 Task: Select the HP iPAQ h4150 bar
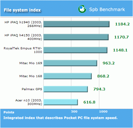pyautogui.click(x=76, y=37)
